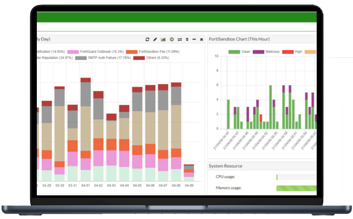353x219 pixels.
Task: Click the 'FortiSandbox Chart (This Hour)' title
Action: coord(239,39)
